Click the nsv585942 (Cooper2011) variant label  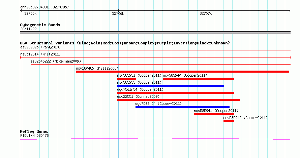coord(245,118)
